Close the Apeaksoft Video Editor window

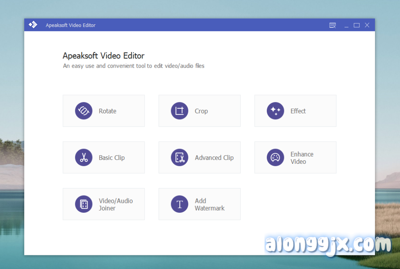pos(367,25)
